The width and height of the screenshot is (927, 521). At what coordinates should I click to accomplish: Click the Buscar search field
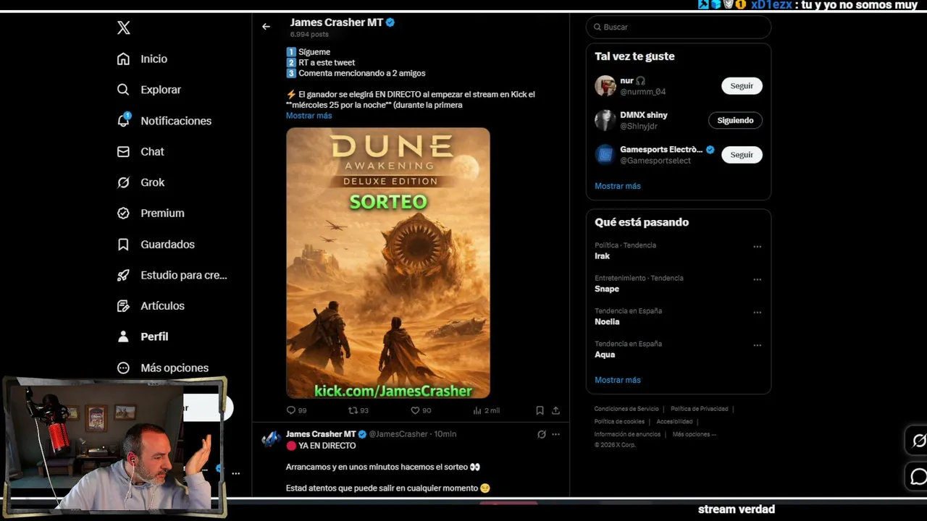pos(679,27)
